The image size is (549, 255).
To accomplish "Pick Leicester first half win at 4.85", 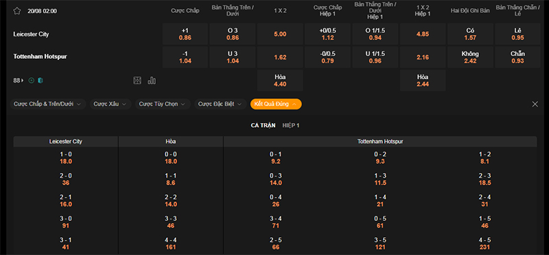I will 423,34.
